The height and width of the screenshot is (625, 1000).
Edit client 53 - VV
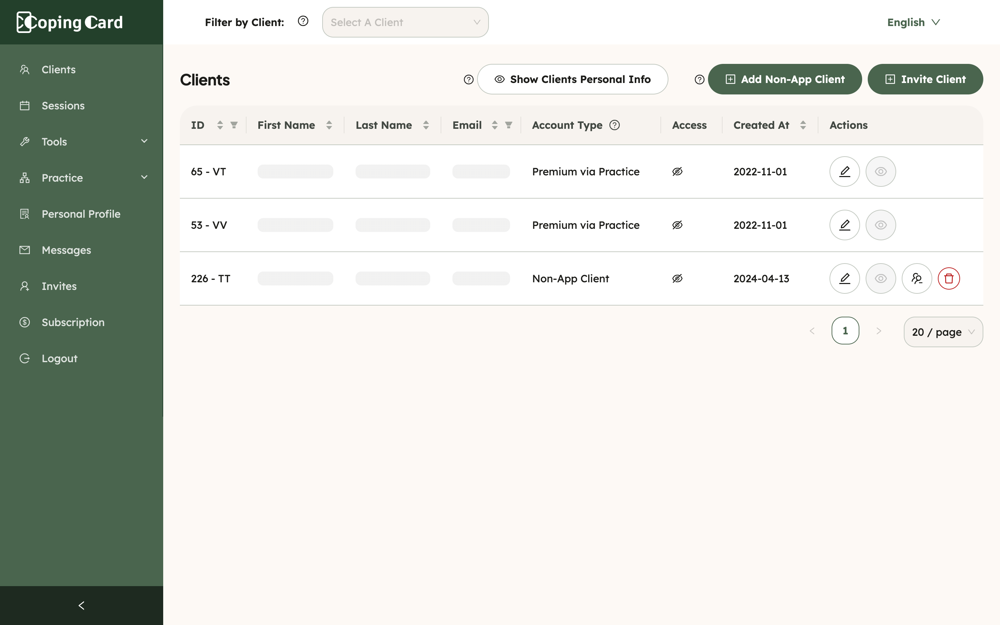click(x=845, y=225)
